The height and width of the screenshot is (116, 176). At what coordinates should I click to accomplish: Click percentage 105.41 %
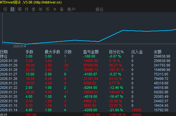coord(116,70)
